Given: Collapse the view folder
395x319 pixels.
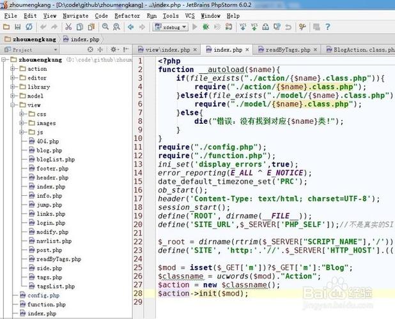Looking at the screenshot, I should click(x=13, y=105).
